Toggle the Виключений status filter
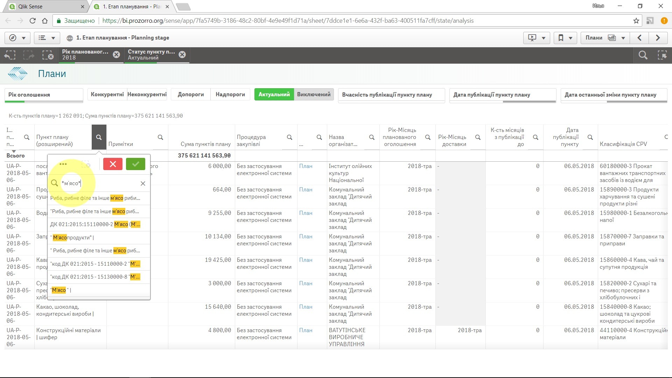This screenshot has width=672, height=378. 314,94
